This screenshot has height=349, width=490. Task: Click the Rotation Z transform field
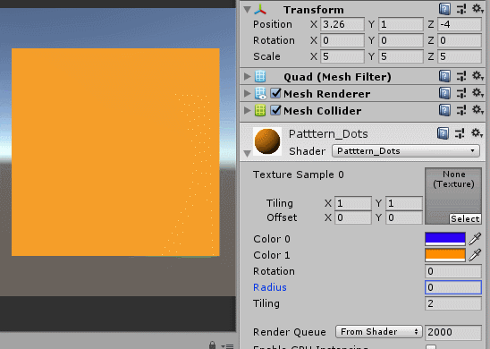[x=460, y=40]
